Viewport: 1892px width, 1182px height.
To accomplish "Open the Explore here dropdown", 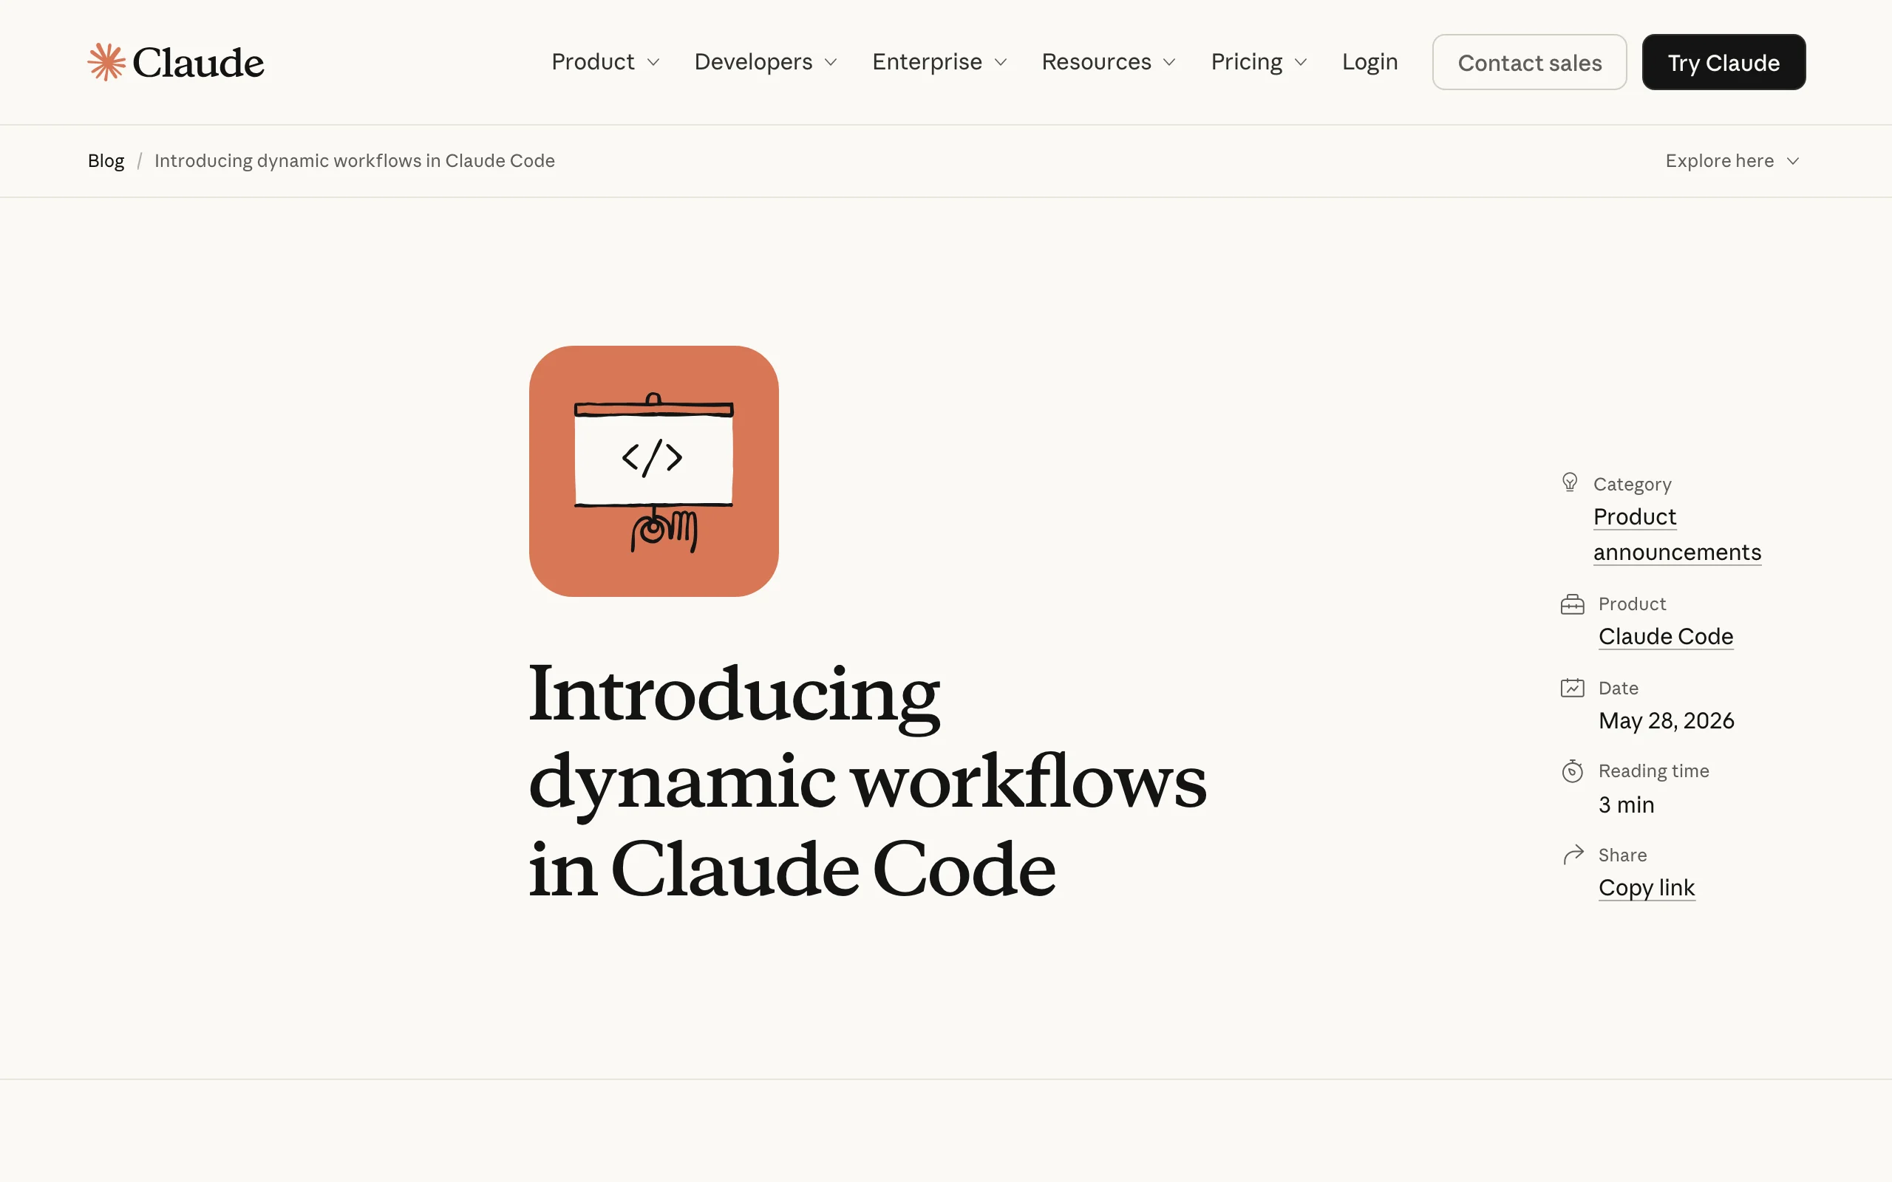I will coord(1732,160).
